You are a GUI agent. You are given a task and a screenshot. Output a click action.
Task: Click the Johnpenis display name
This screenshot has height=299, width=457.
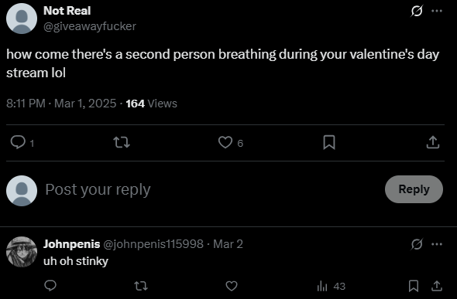[72, 244]
